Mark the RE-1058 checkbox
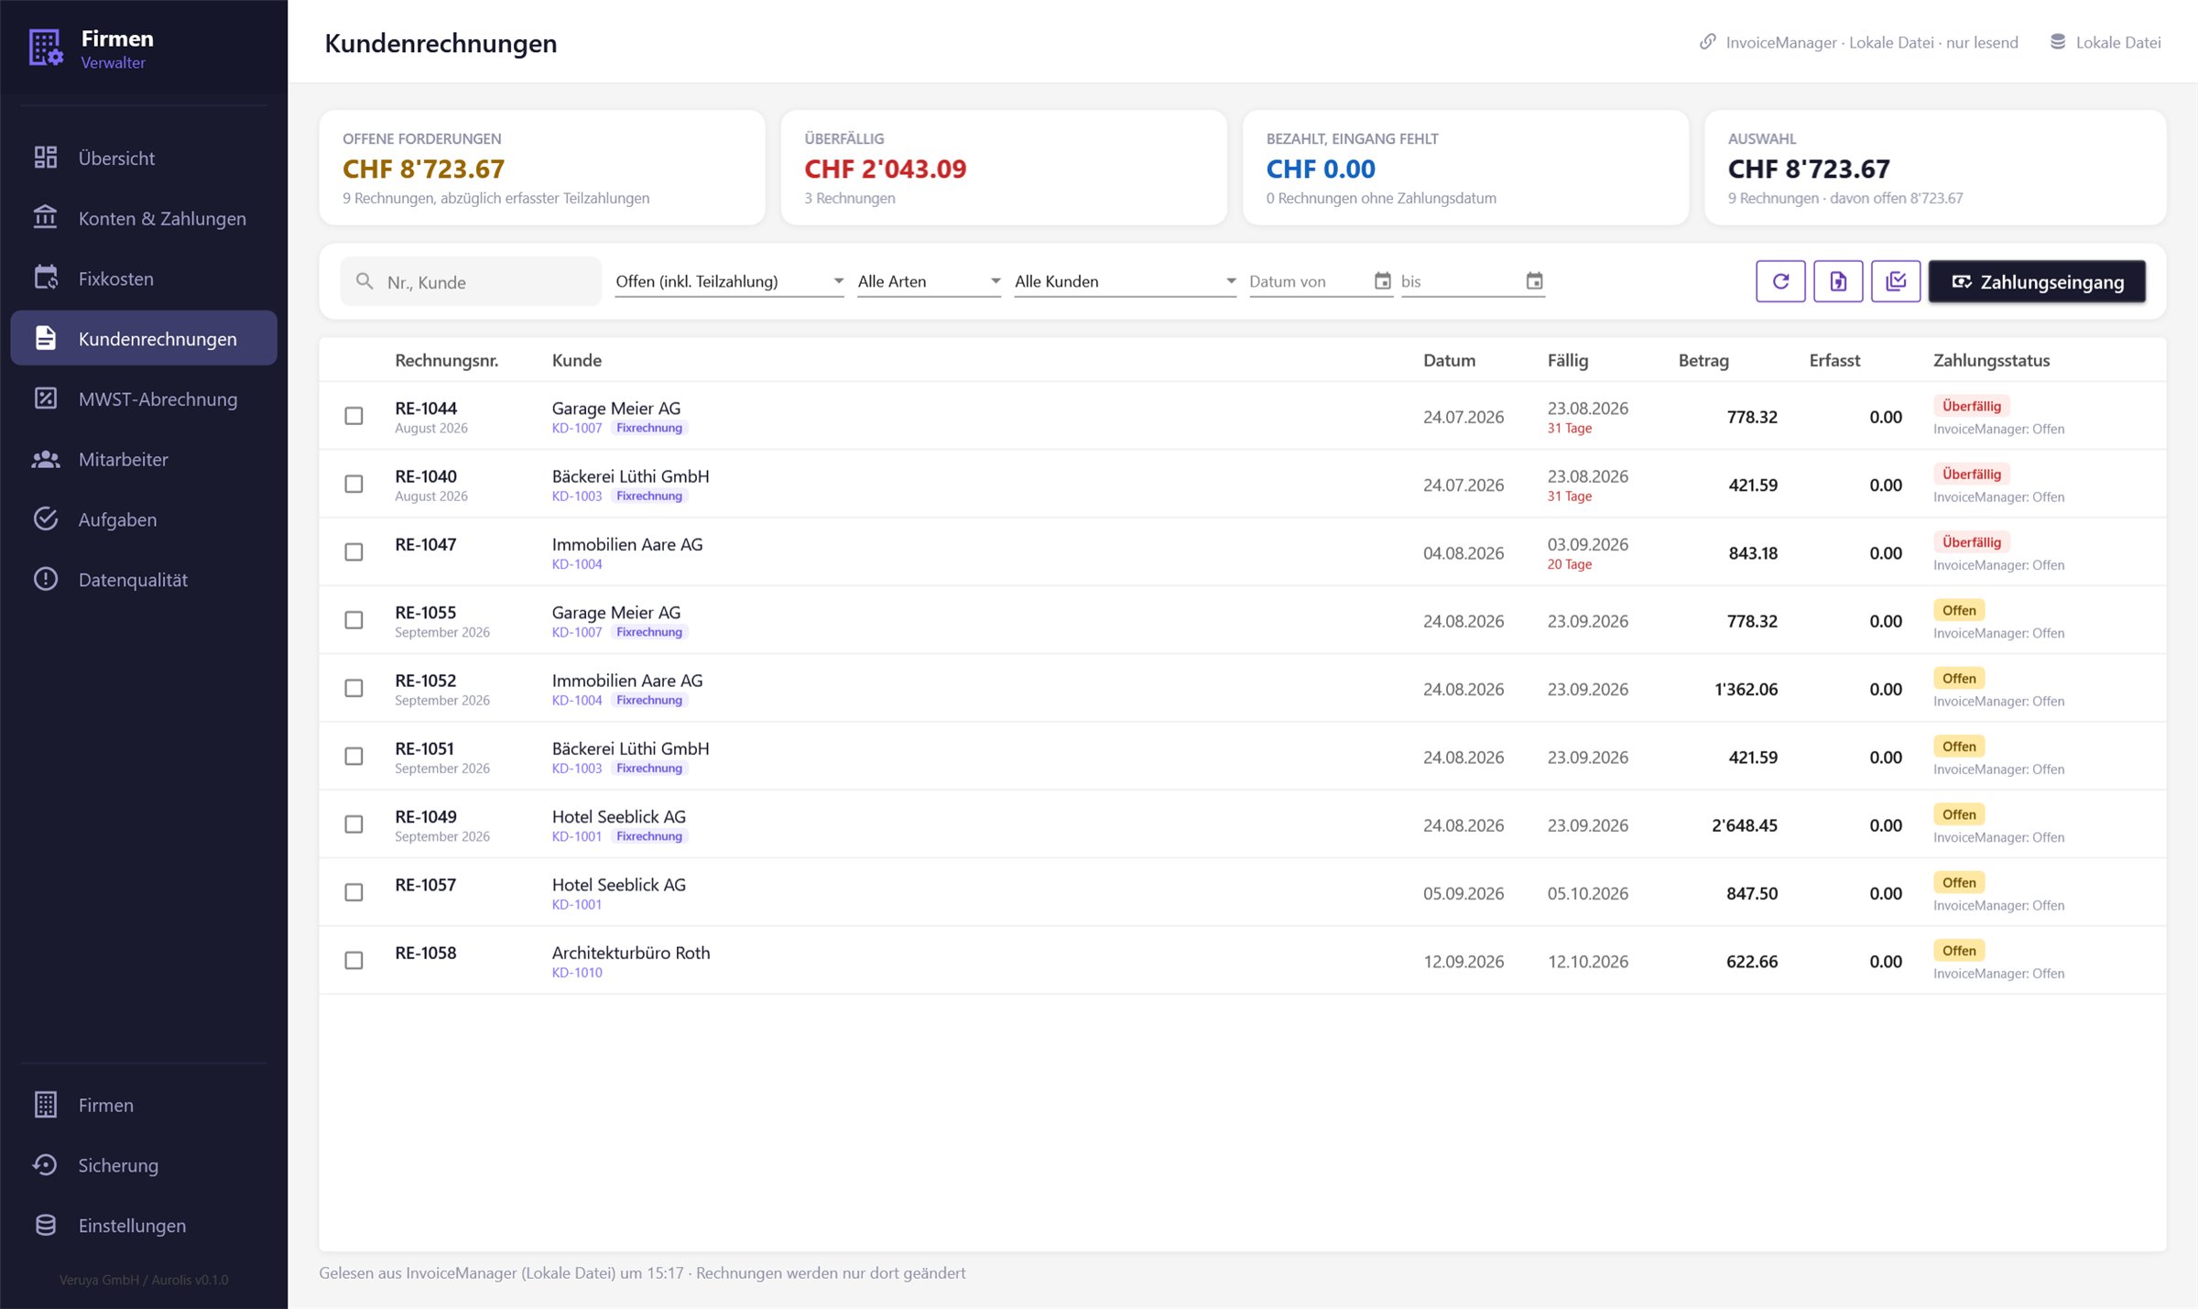Viewport: 2198px width, 1309px height. (x=354, y=960)
